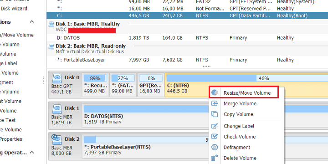The width and height of the screenshot is (328, 164).
Task: Click the Disk 2 virtual drive icon in disk map
Action: coord(56,139)
